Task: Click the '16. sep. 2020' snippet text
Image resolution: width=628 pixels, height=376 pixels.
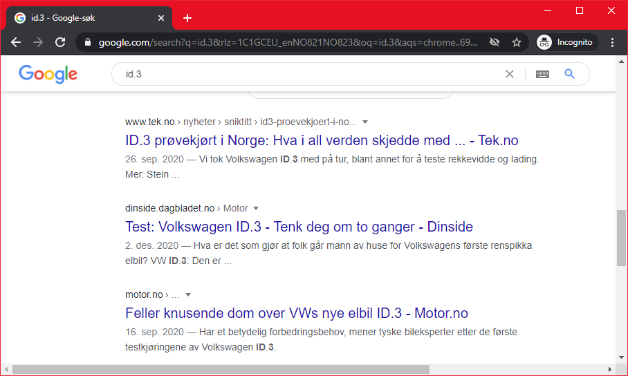Action: click(154, 332)
